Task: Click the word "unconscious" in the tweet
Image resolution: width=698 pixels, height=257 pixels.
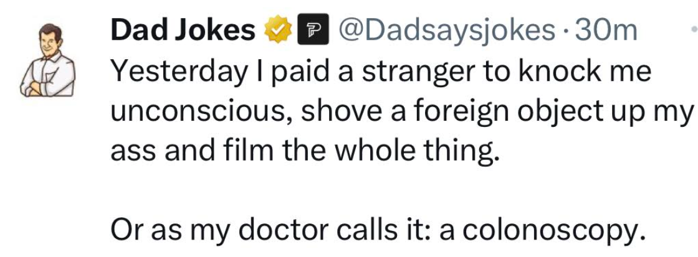Action: click(x=191, y=111)
